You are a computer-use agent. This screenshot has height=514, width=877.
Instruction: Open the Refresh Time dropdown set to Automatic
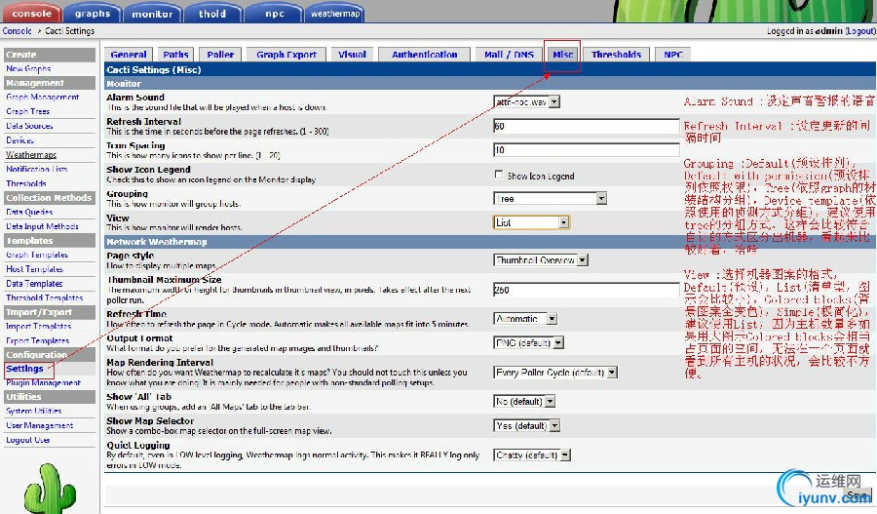(524, 319)
